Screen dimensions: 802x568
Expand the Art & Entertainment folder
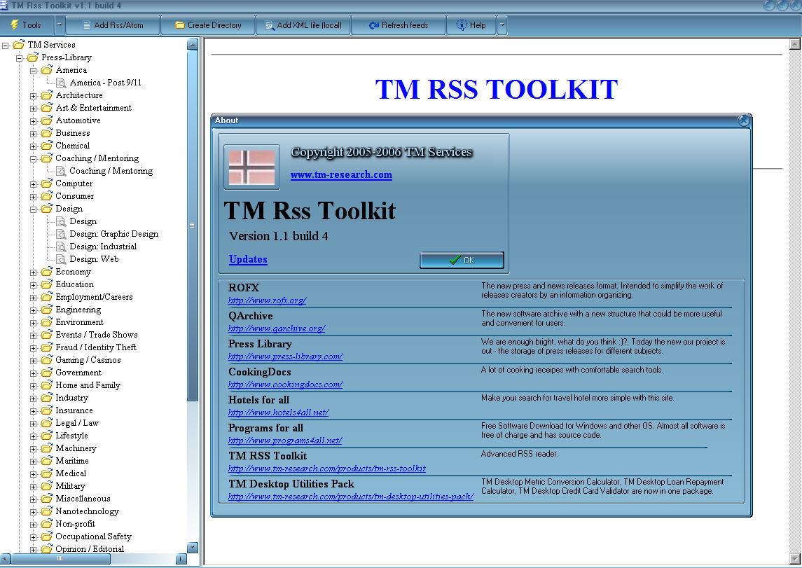[33, 109]
